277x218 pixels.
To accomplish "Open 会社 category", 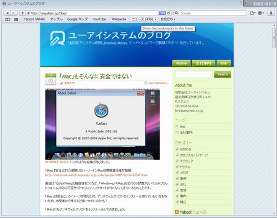I will click(x=183, y=184).
